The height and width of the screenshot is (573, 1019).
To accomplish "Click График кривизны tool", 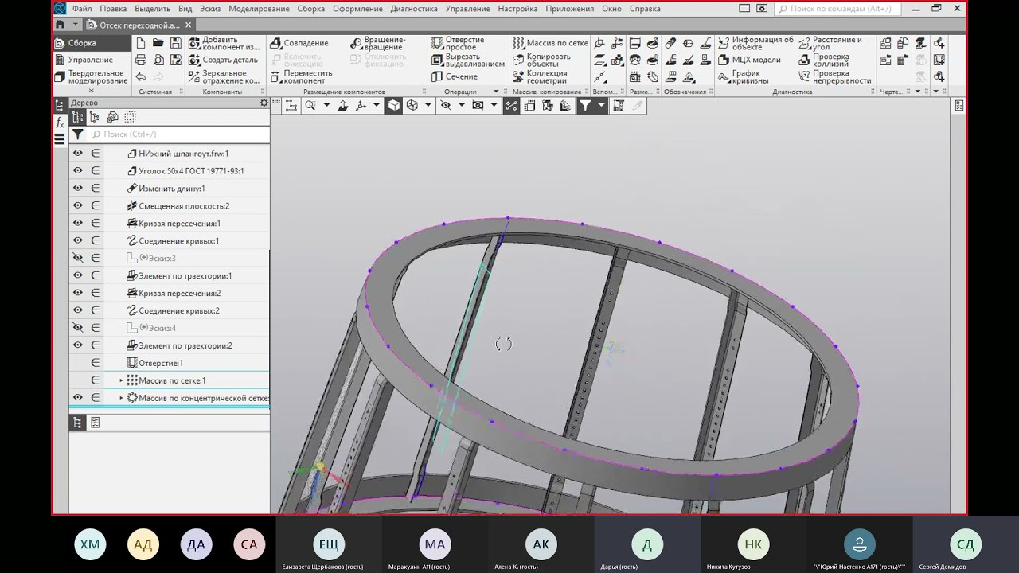I will click(744, 77).
